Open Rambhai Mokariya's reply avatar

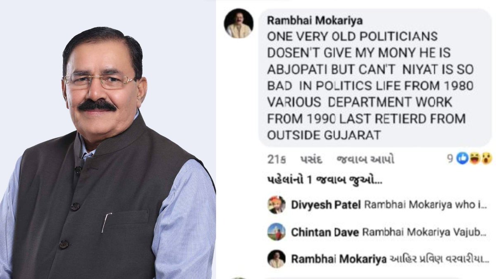(277, 259)
